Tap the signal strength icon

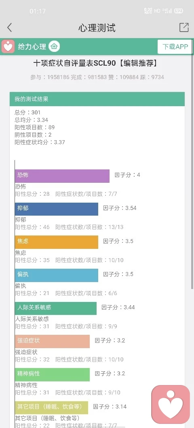[x=167, y=11]
